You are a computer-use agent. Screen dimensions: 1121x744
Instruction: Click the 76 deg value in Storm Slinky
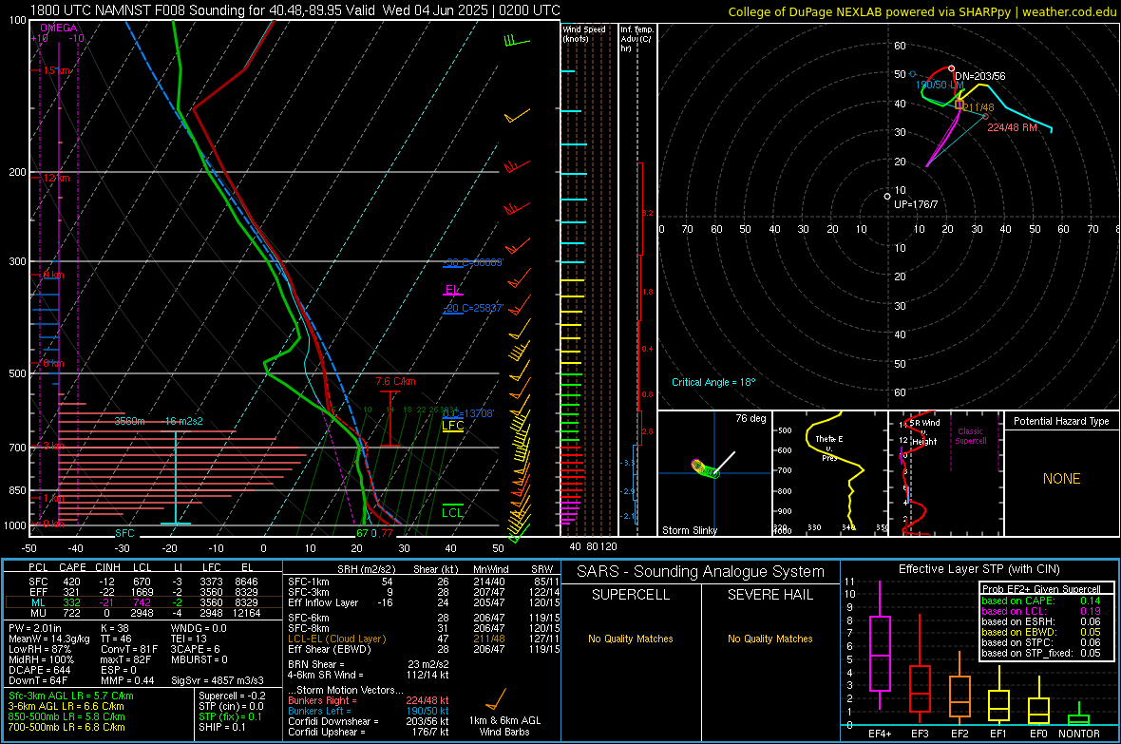750,418
